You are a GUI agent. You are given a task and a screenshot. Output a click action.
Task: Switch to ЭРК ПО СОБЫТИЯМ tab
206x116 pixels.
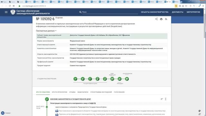point(43,92)
